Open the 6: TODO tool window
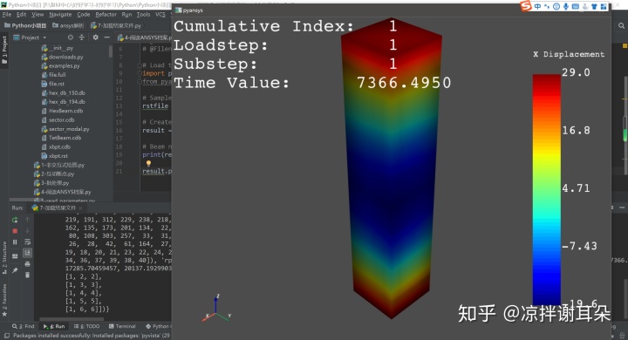 point(87,326)
